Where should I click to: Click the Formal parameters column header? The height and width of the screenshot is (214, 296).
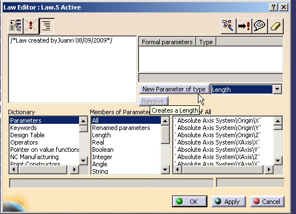[x=167, y=42]
